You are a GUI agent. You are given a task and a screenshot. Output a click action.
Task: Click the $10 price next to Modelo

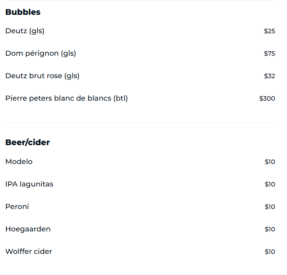(270, 162)
